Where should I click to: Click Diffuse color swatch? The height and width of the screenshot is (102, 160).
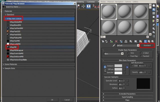[x=118, y=69]
